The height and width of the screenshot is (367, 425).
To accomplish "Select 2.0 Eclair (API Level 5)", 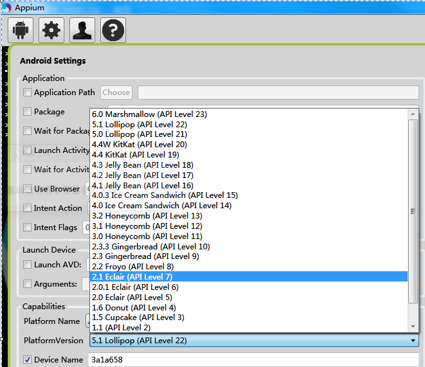I will click(x=249, y=298).
